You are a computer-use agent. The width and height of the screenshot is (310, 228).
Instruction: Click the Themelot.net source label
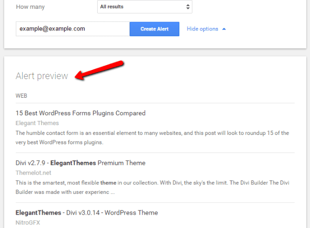(34, 173)
